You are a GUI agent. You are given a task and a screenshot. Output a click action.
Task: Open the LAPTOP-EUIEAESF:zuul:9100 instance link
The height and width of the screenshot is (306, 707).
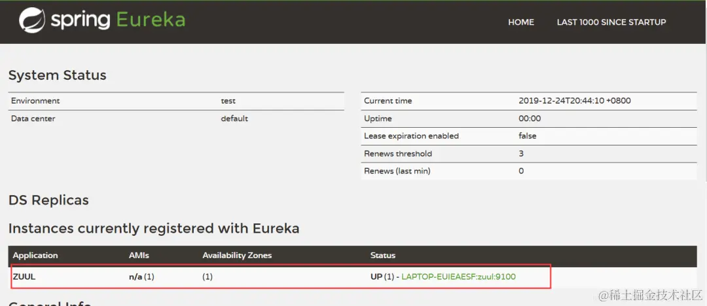point(458,277)
